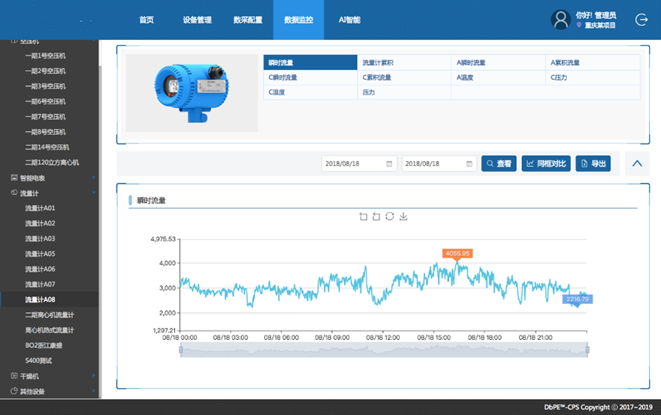The width and height of the screenshot is (661, 415).
Task: Collapse the 流量计 tree group
Action: pos(94,193)
